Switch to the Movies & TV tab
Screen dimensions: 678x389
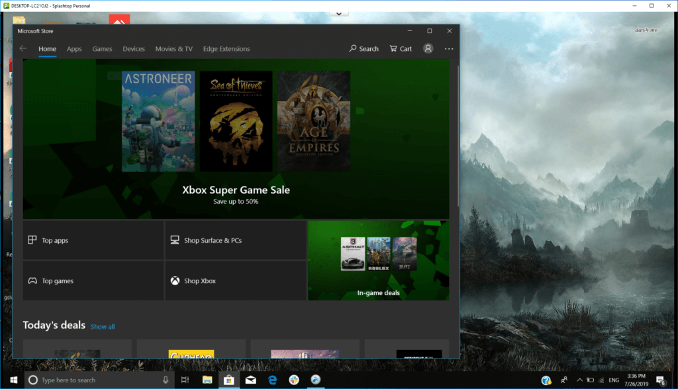coord(173,48)
